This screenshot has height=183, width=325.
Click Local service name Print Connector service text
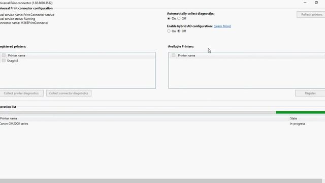coord(27,15)
